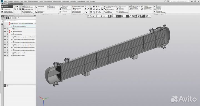
Task: Expand the Системы координат tree node
Action: click(x=12, y=26)
